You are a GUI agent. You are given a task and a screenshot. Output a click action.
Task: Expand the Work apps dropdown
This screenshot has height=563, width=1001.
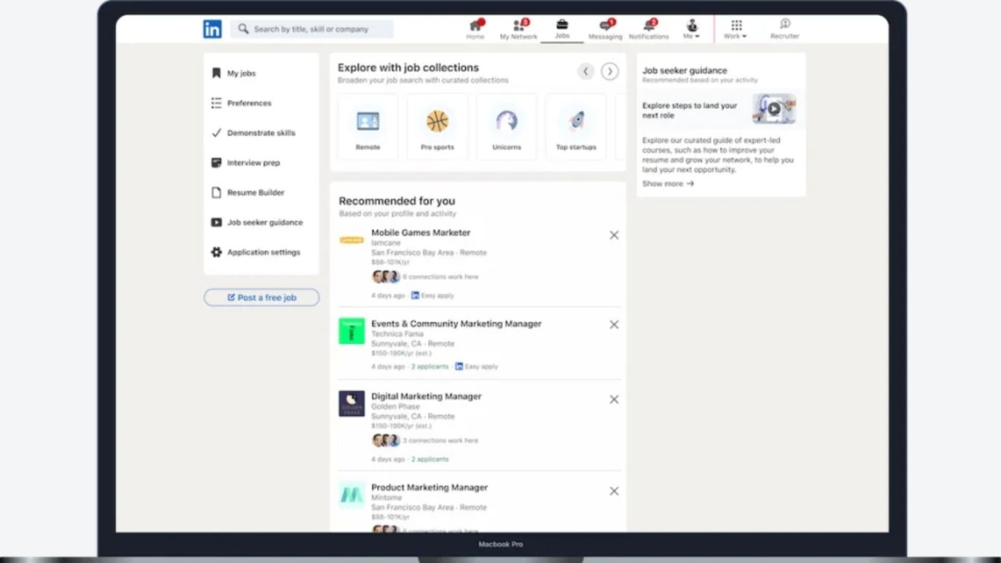pyautogui.click(x=735, y=29)
